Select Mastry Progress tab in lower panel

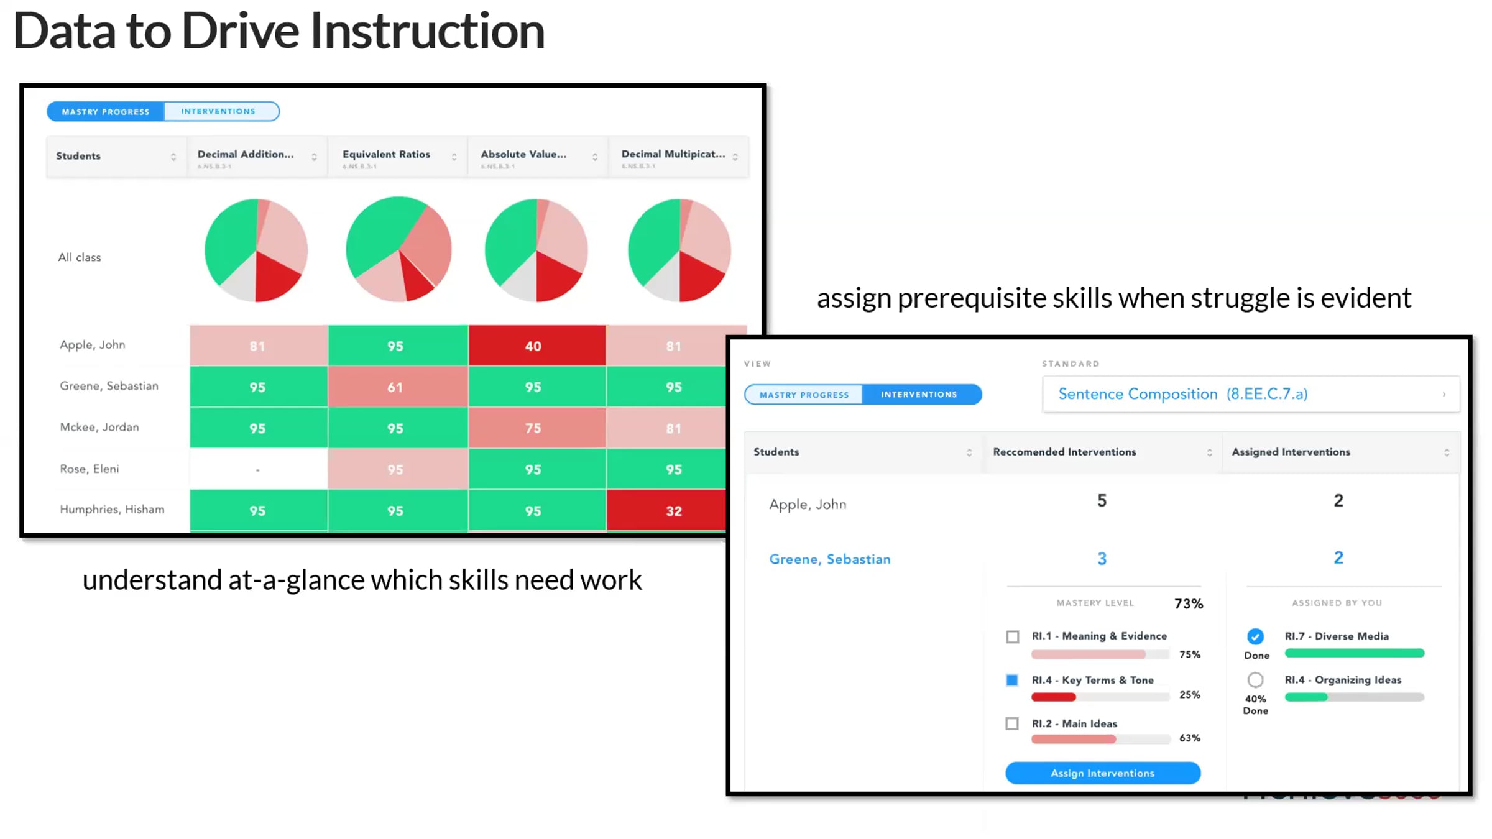coord(804,395)
